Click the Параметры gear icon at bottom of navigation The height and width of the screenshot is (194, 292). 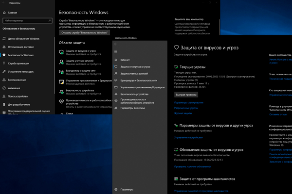[x=116, y=189]
